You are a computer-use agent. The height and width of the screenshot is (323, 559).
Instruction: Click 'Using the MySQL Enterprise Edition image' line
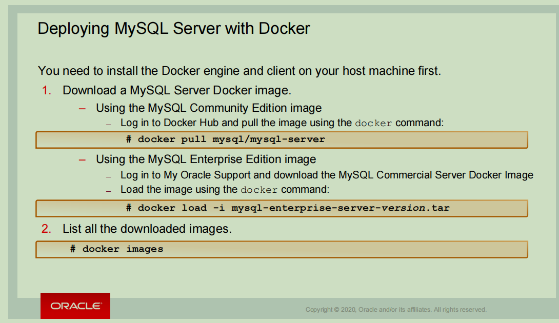coord(206,159)
